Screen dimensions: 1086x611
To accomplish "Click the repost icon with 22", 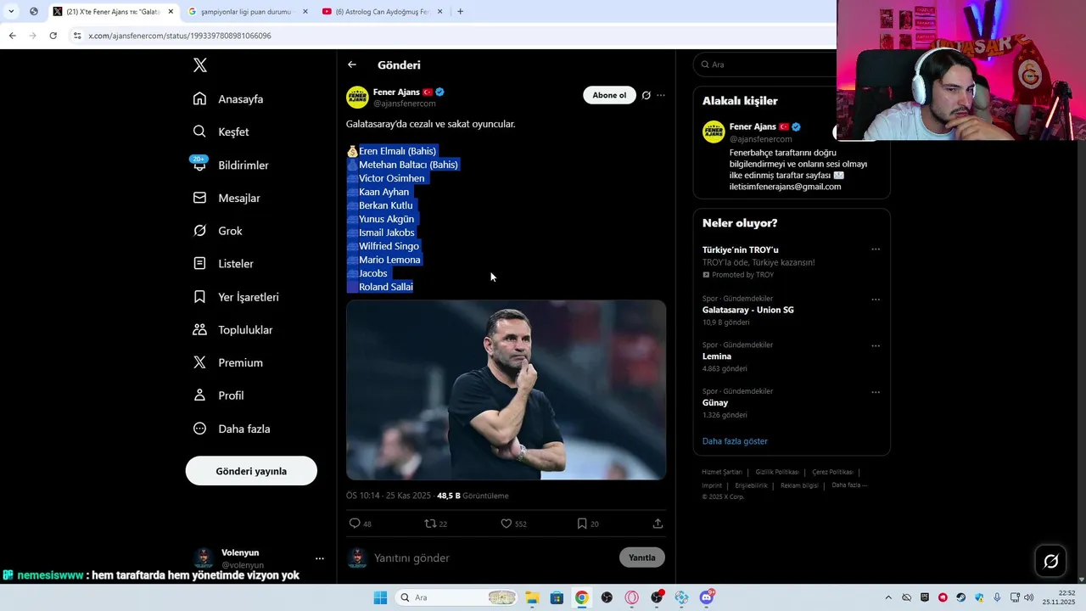I will [x=430, y=524].
